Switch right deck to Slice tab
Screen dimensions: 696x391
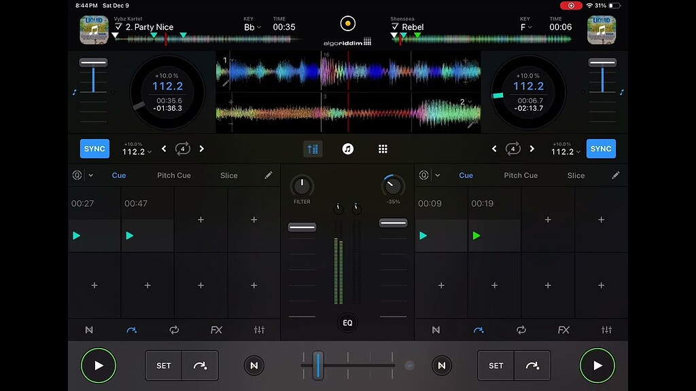pyautogui.click(x=576, y=175)
